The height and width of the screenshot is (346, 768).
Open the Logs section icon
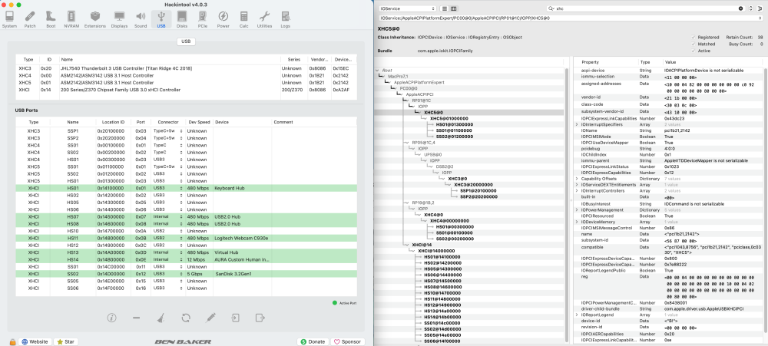[285, 20]
